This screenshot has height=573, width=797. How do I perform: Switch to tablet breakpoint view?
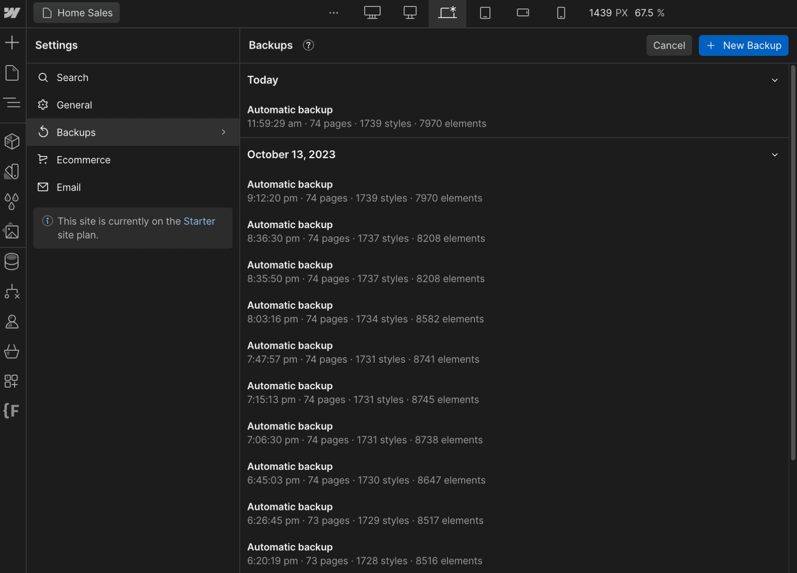click(485, 13)
